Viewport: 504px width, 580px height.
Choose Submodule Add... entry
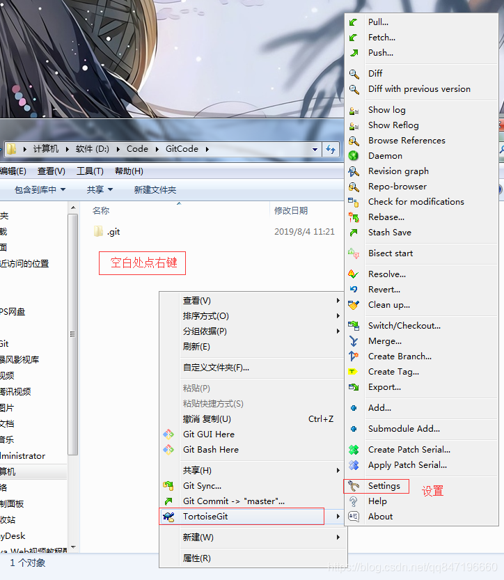tap(404, 429)
